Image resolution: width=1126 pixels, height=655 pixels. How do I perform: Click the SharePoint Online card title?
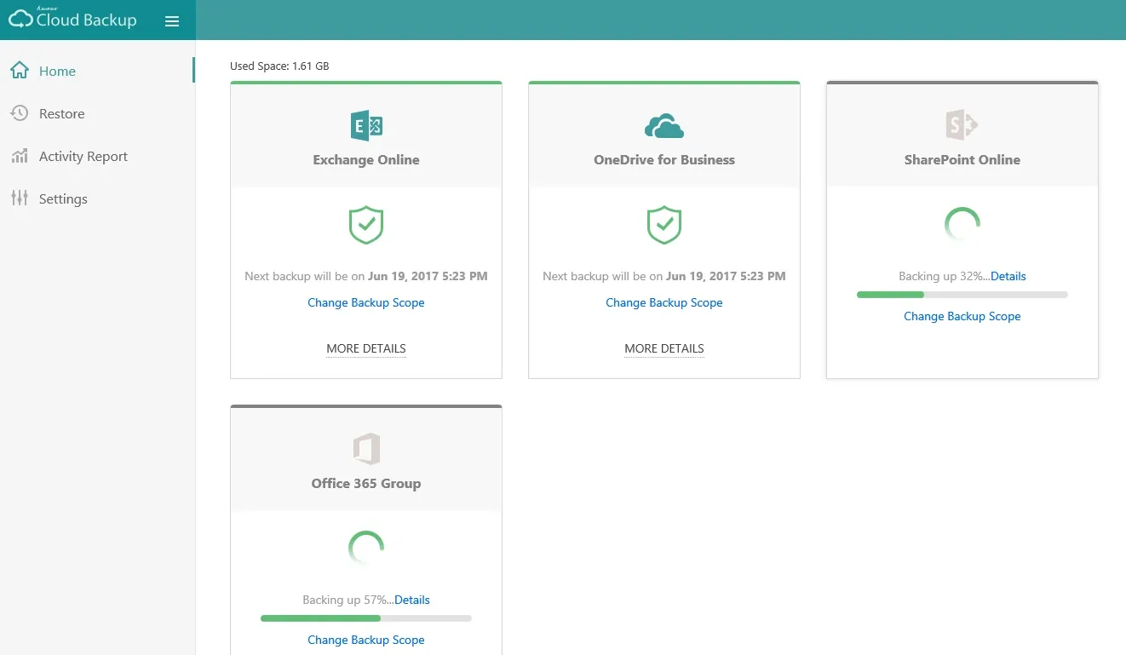click(962, 159)
